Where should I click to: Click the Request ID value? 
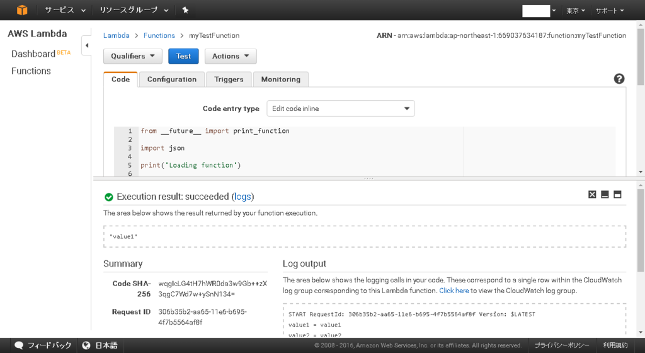point(202,317)
